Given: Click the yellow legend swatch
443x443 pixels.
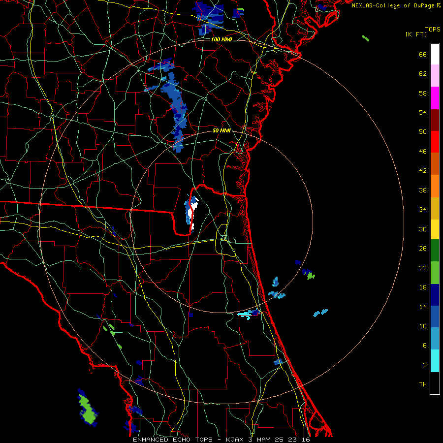Looking at the screenshot, I should pyautogui.click(x=435, y=229).
